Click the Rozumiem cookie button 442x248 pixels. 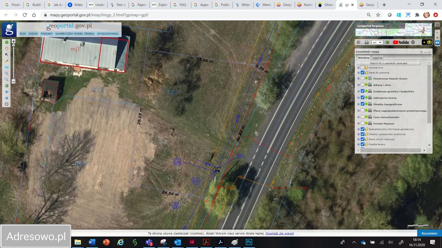coord(429,233)
